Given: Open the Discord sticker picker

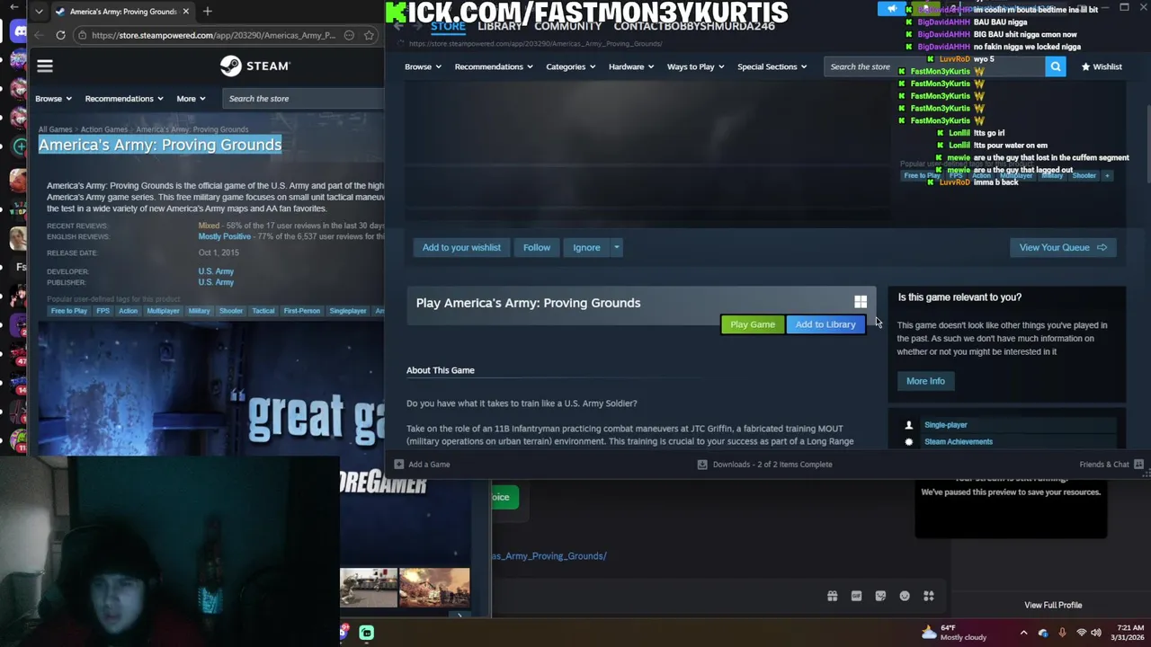Looking at the screenshot, I should (x=880, y=596).
